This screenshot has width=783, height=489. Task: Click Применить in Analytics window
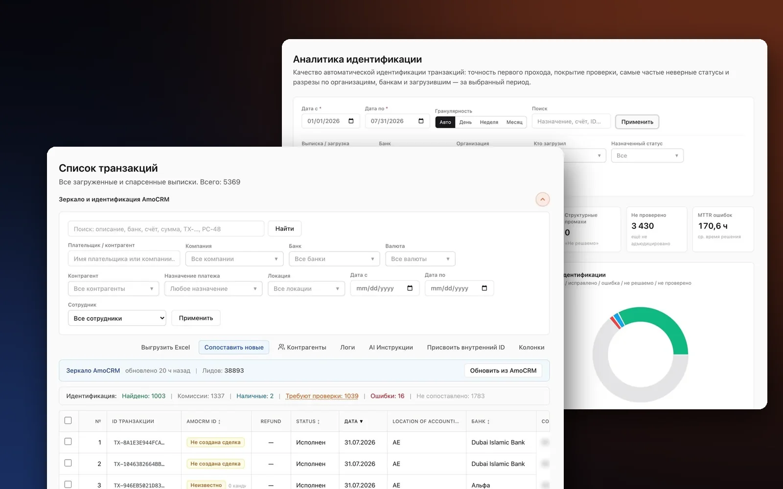tap(637, 122)
